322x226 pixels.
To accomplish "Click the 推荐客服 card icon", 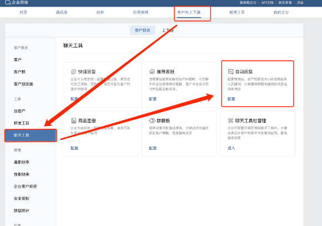I will point(152,72).
